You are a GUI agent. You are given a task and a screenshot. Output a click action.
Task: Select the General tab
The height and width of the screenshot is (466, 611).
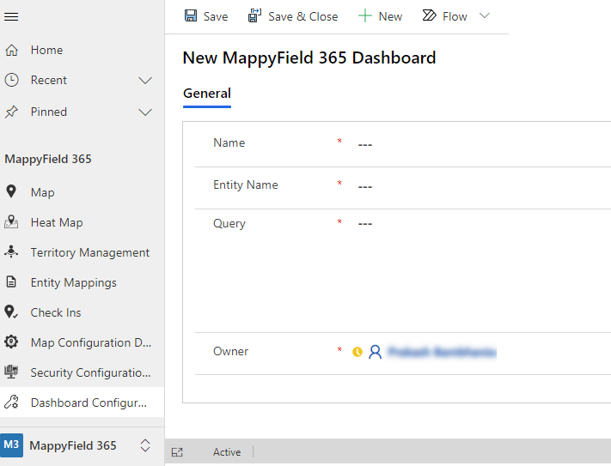coord(207,94)
